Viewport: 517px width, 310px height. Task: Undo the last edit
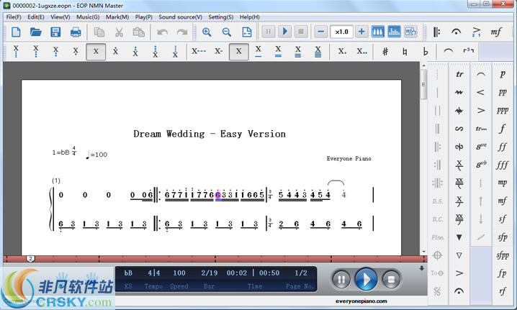162,32
